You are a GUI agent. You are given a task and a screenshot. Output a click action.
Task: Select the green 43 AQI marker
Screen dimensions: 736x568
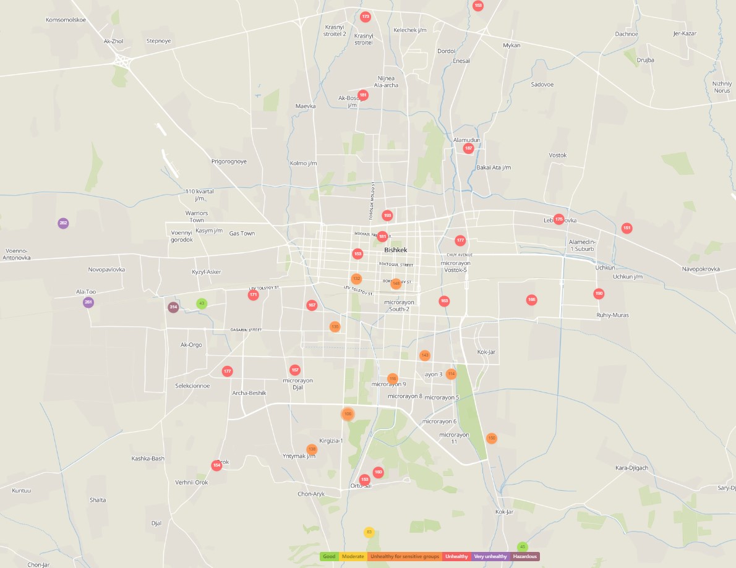tap(202, 303)
